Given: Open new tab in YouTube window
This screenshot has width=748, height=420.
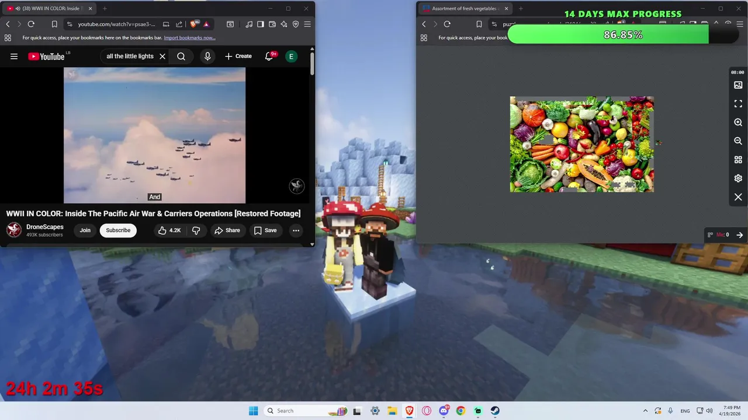Looking at the screenshot, I should pyautogui.click(x=105, y=8).
